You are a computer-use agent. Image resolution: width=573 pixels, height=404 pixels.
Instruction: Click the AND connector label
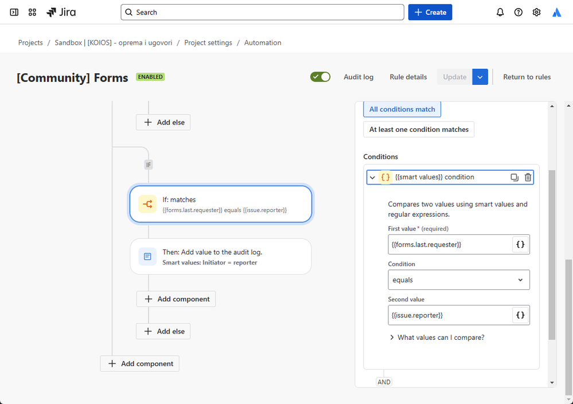pyautogui.click(x=384, y=382)
